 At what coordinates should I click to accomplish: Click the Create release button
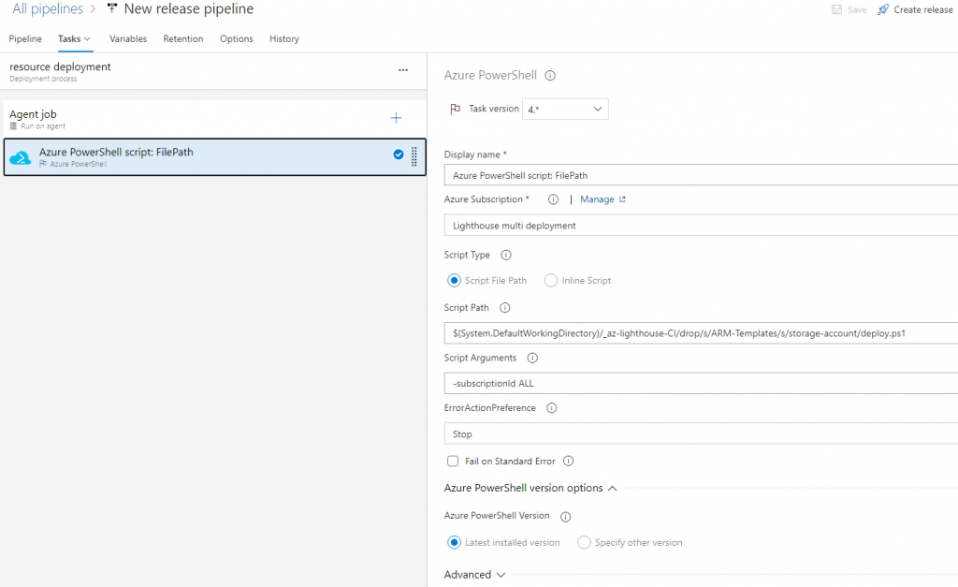915,9
